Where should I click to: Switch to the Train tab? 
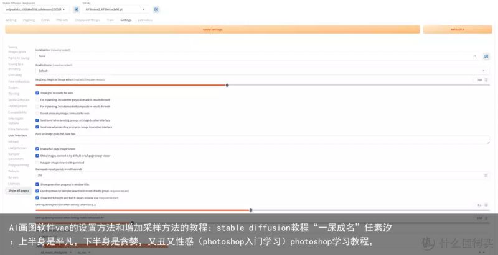110,20
